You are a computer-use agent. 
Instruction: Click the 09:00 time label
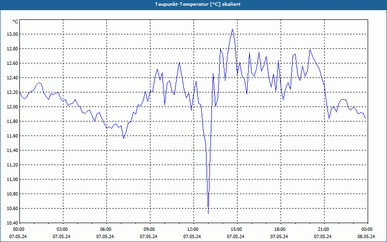(x=150, y=229)
